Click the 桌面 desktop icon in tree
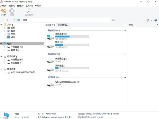This screenshot has height=119, width=159. click(9, 37)
